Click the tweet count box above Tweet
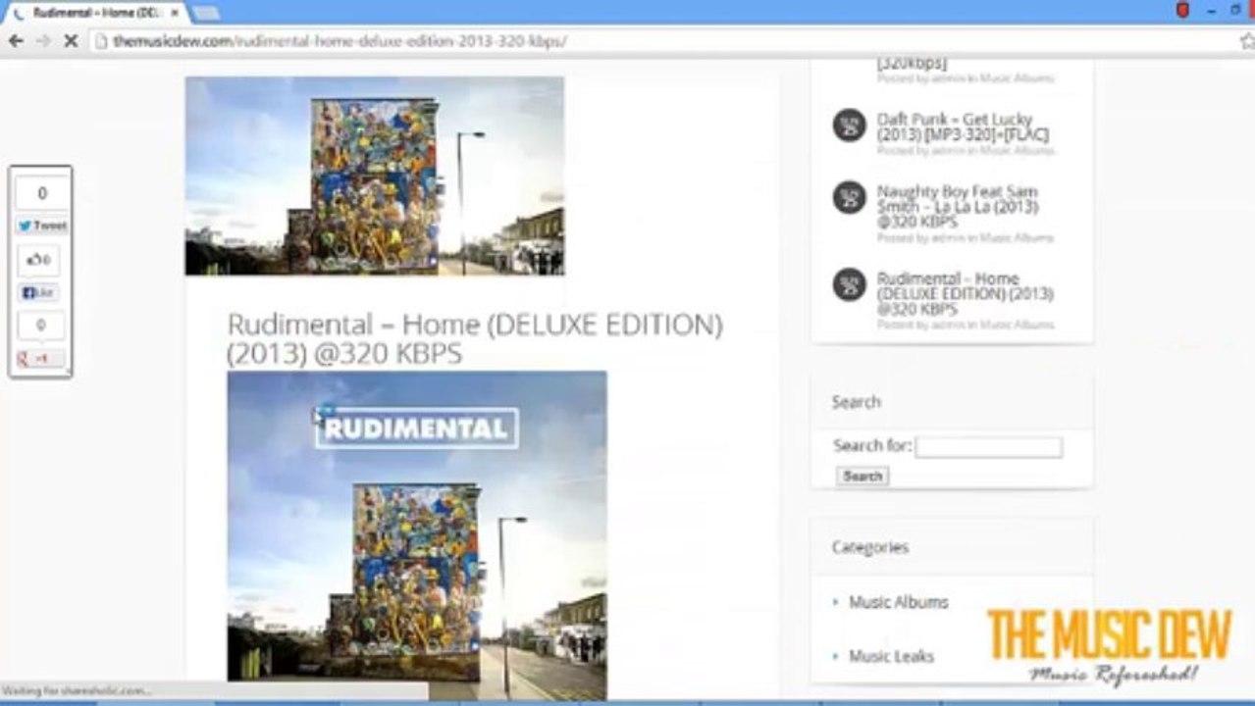The height and width of the screenshot is (706, 1255). tap(42, 193)
